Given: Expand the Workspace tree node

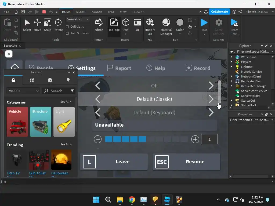Looking at the screenshot, I should point(231,57).
